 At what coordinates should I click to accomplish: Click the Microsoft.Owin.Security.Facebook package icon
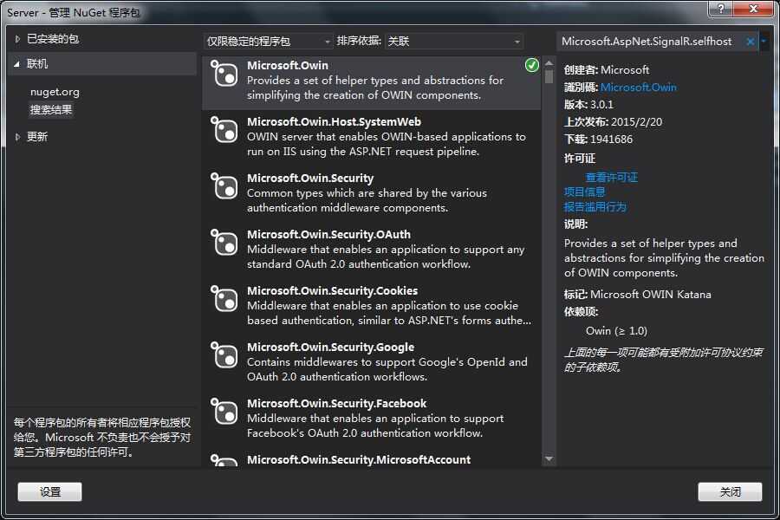[x=224, y=411]
